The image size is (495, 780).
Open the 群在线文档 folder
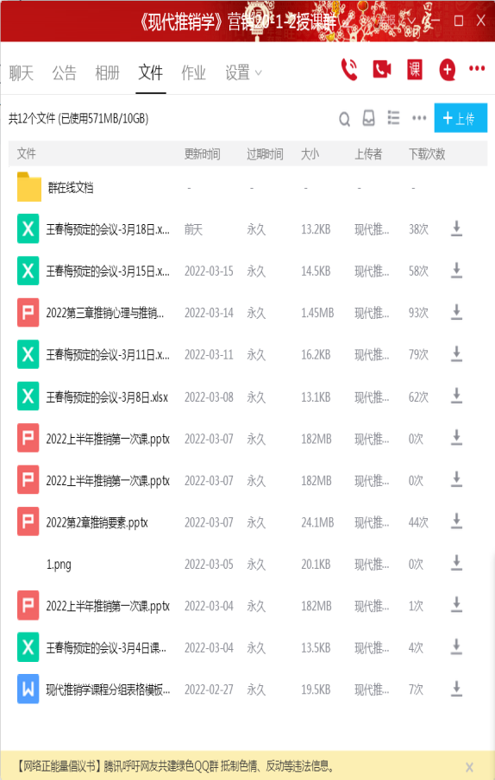(71, 188)
